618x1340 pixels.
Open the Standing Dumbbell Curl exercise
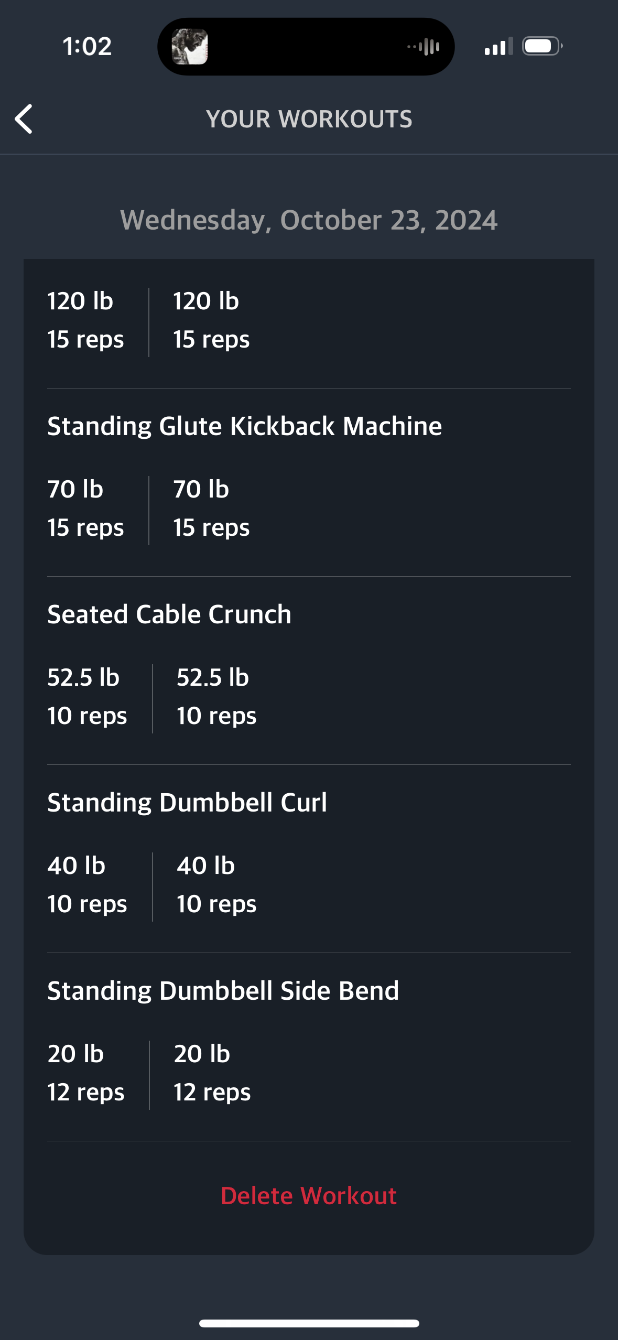pos(187,803)
